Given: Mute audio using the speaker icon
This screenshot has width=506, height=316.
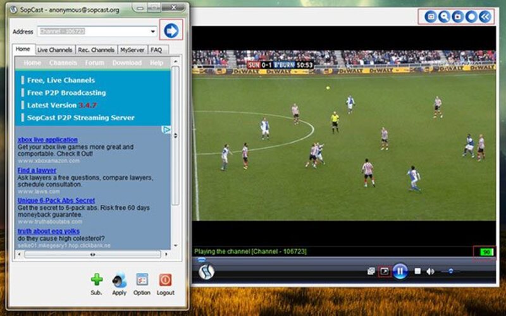Looking at the screenshot, I should tap(430, 271).
